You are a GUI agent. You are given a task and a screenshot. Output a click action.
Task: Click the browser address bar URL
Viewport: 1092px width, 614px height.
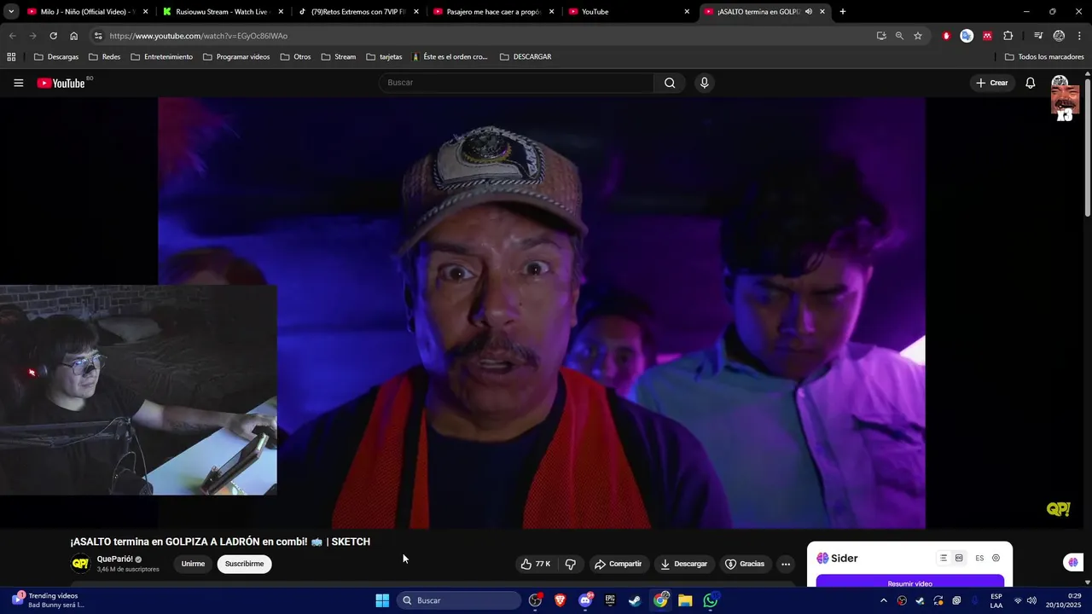pos(199,36)
